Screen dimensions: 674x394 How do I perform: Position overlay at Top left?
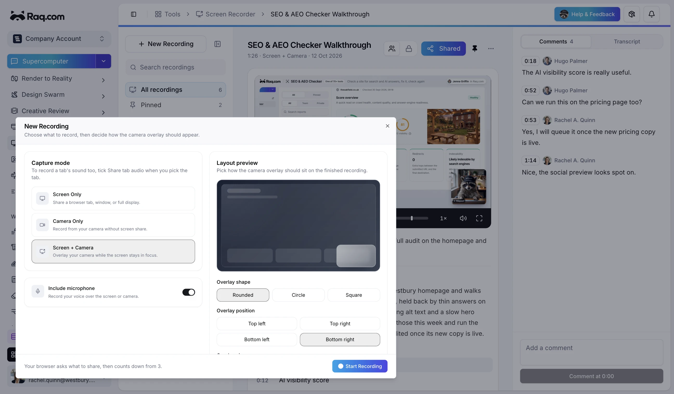tap(257, 324)
